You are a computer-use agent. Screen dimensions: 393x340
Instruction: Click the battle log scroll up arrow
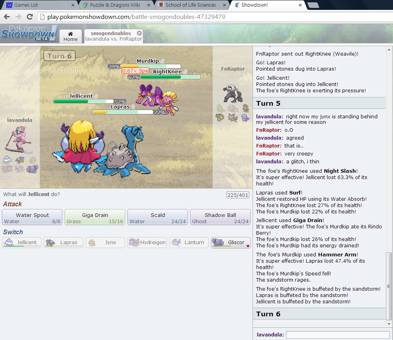[389, 50]
